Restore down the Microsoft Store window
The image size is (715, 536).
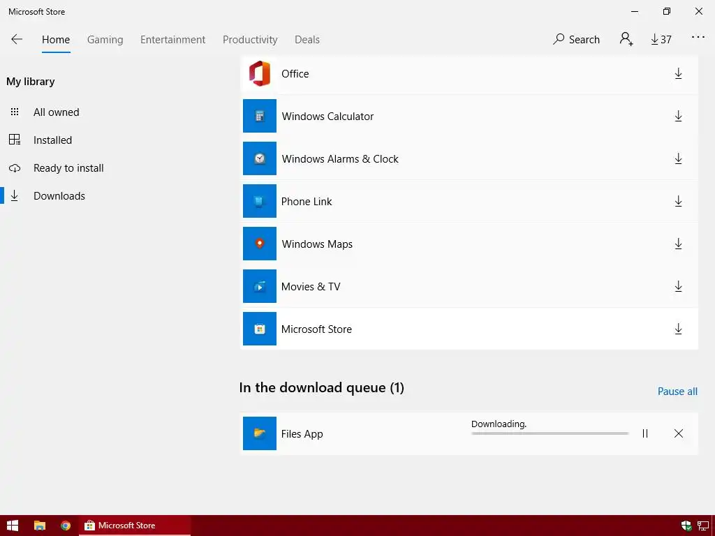tap(667, 11)
